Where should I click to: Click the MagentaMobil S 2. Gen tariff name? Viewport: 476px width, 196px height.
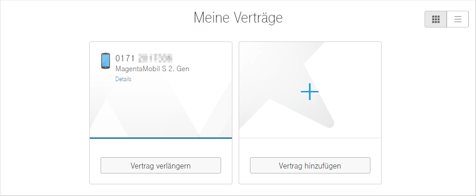tap(152, 69)
